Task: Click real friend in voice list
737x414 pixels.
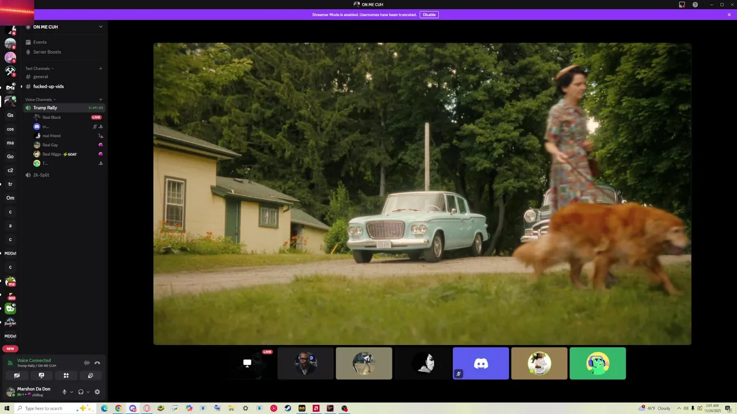Action: click(51, 136)
